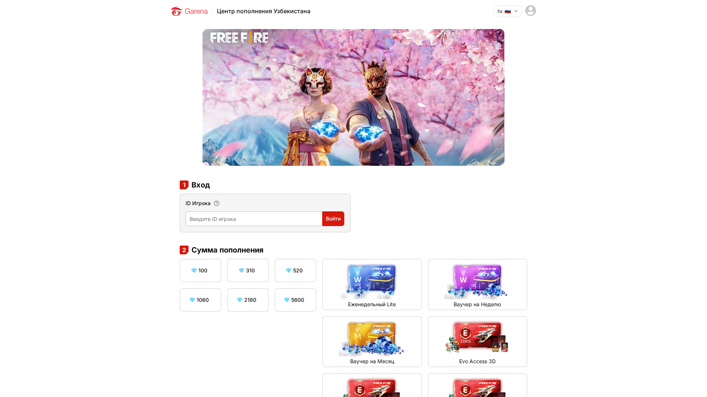Click the Центр пополнения Узбекистана header title

(264, 11)
